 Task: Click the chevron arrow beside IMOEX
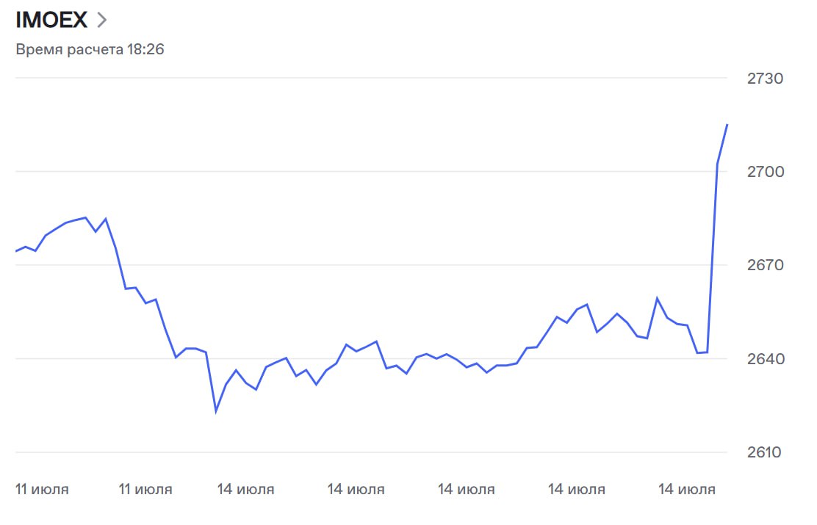pos(101,21)
